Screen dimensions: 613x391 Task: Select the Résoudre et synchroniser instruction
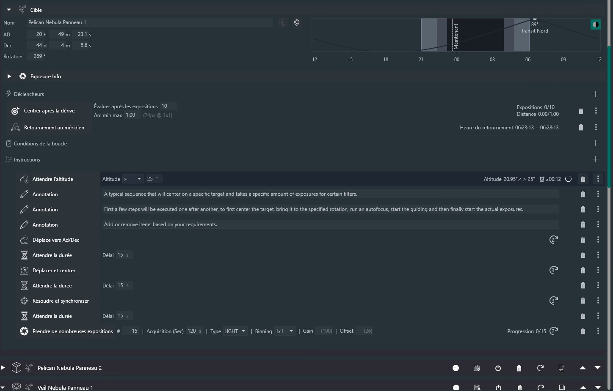click(61, 301)
